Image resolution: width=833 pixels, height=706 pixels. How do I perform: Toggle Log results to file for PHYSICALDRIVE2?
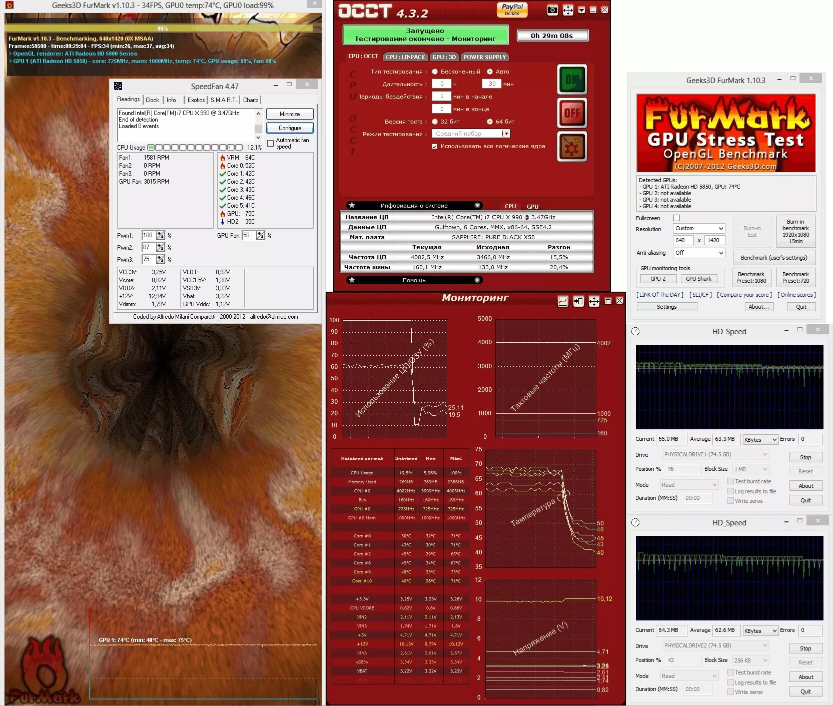point(730,682)
